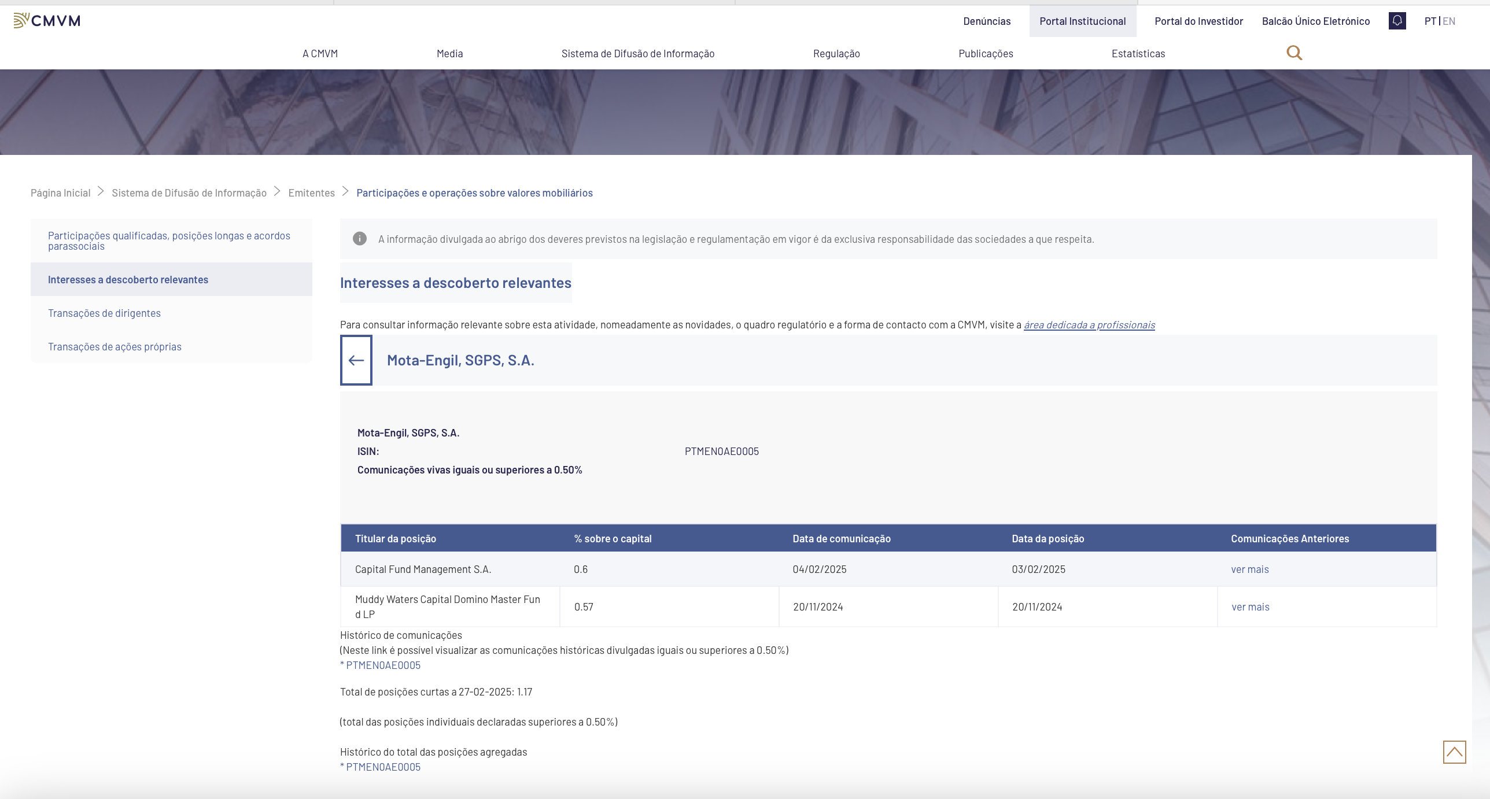The width and height of the screenshot is (1490, 799).
Task: Expand the Regulação menu
Action: tap(836, 53)
